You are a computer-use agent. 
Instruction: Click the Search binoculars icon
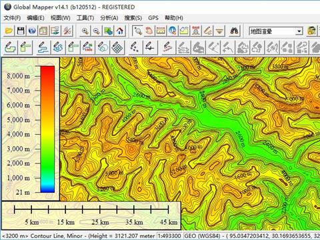point(234,31)
